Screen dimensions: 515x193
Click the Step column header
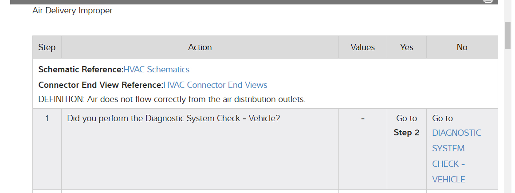pyautogui.click(x=47, y=47)
